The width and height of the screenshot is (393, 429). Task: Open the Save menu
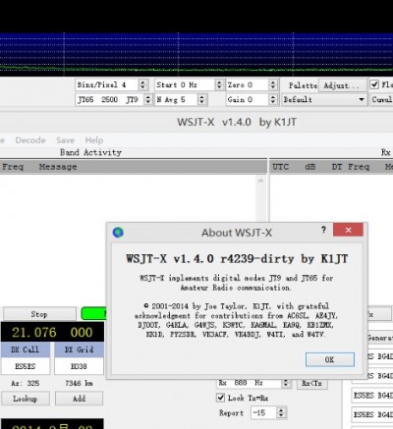tap(65, 140)
